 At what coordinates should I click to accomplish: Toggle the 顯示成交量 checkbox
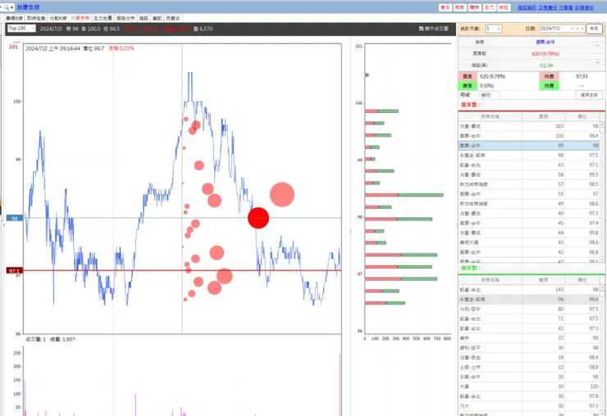[421, 29]
